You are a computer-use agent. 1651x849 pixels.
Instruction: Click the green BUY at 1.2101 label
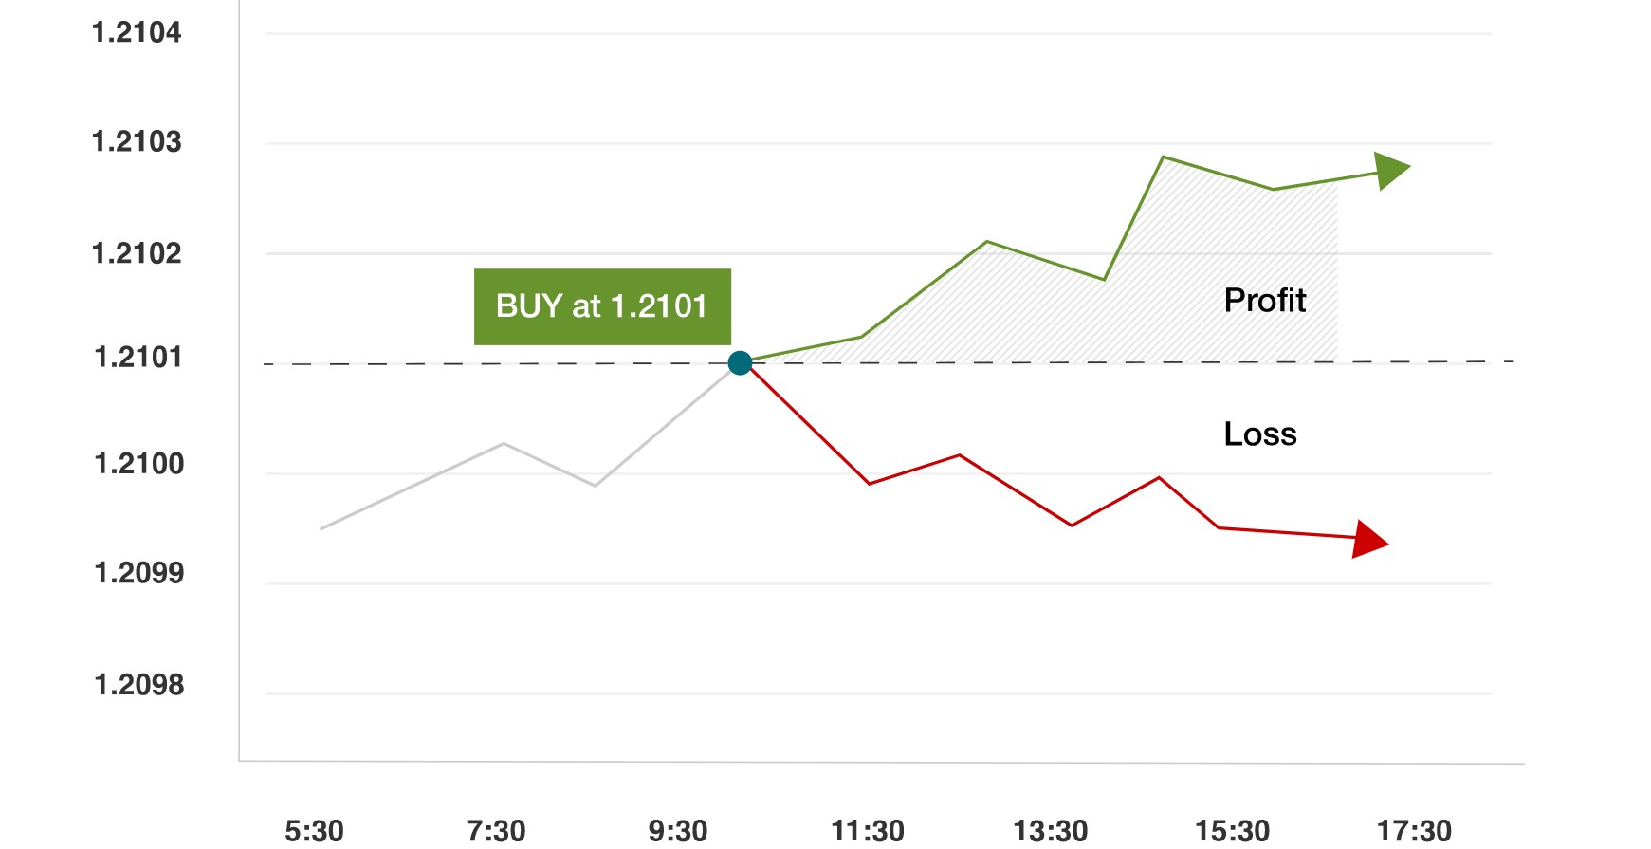point(602,306)
